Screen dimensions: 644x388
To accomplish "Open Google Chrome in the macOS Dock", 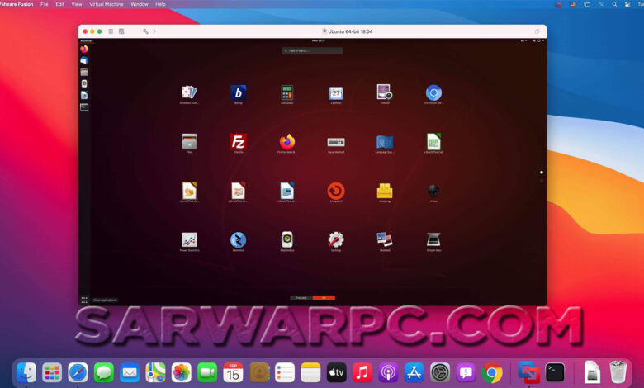I will click(x=491, y=373).
